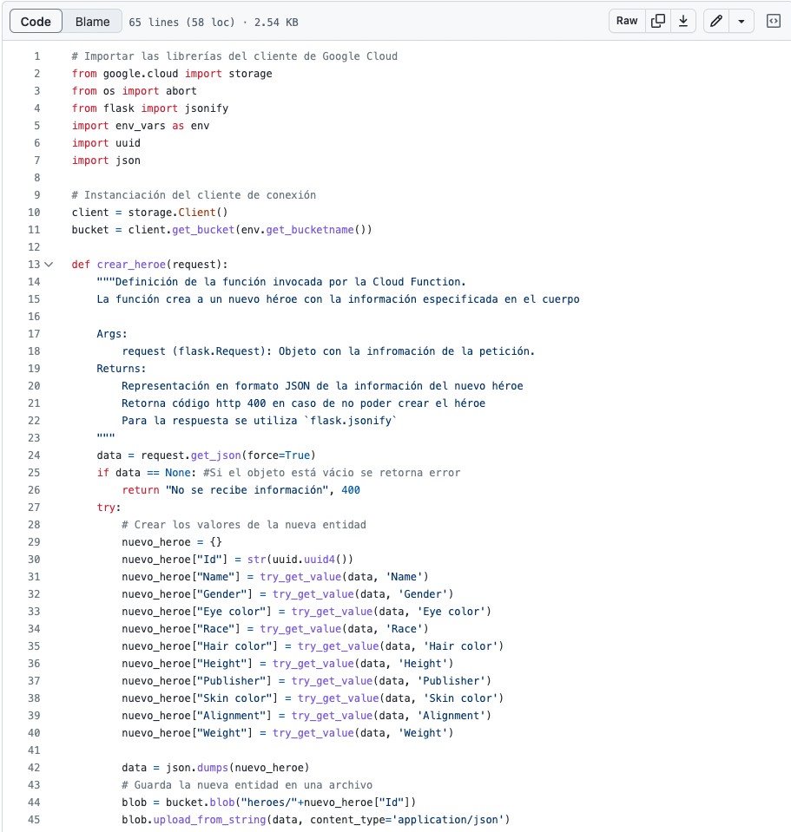Select line number 10

pyautogui.click(x=34, y=213)
